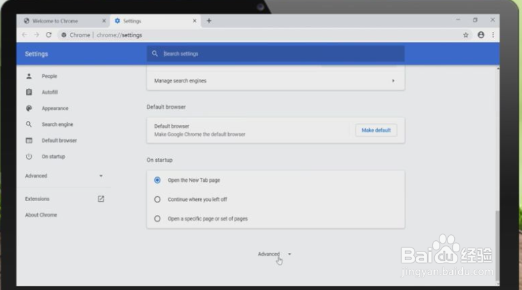Click the Search settings input field
Viewport: 522px width, 290px height.
276,54
